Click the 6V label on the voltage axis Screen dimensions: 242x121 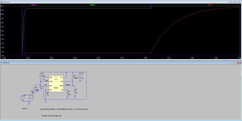[2, 31]
